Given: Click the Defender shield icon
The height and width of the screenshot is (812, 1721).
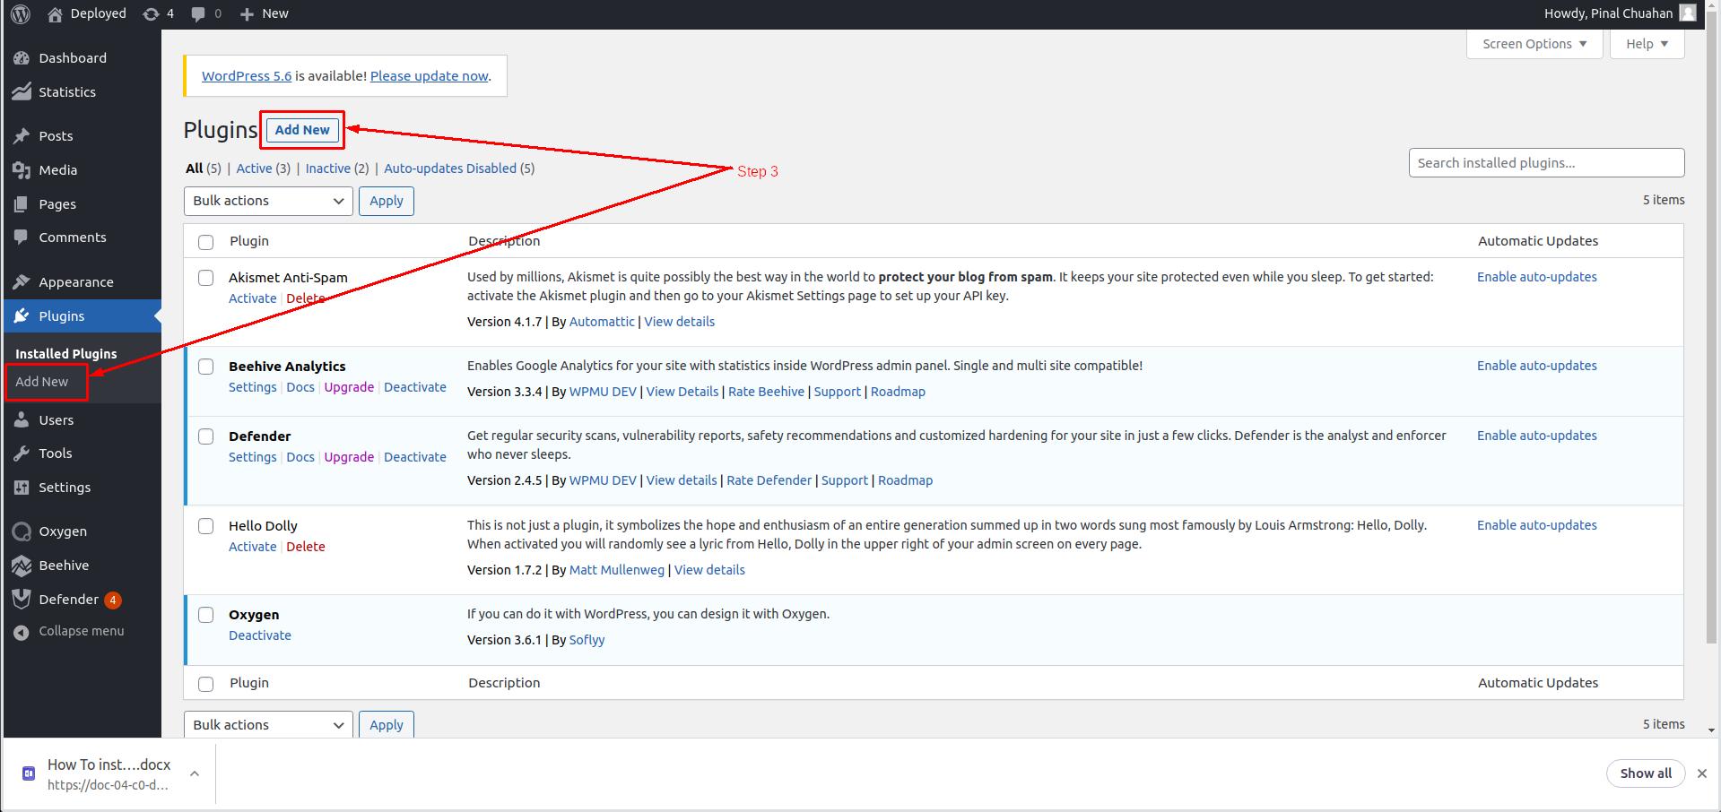Looking at the screenshot, I should coord(22,600).
